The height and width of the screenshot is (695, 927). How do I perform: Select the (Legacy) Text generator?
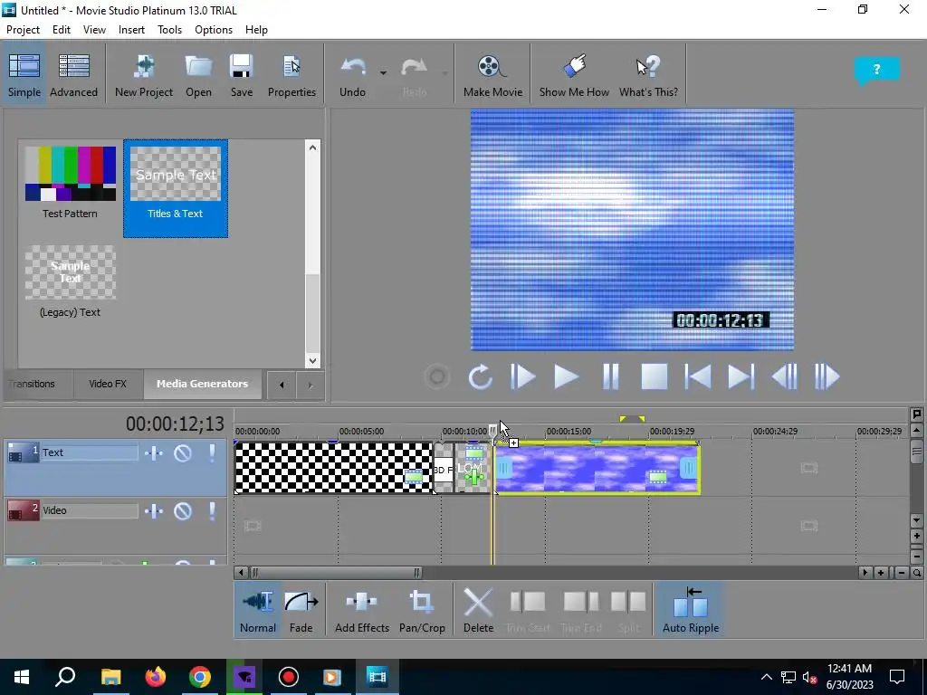pyautogui.click(x=70, y=282)
